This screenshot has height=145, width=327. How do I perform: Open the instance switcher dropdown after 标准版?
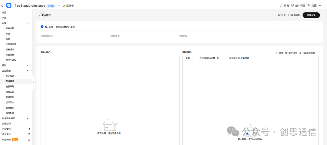pyautogui.click(x=59, y=6)
